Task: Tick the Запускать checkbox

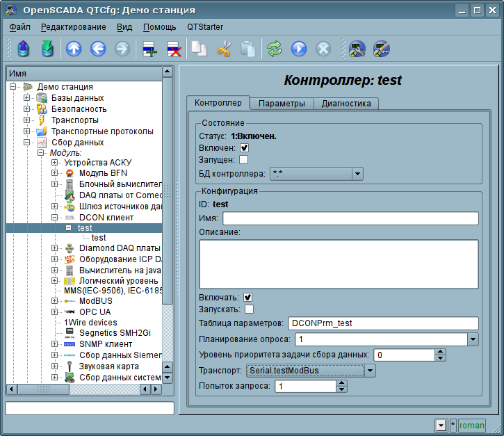Action: pyautogui.click(x=249, y=309)
